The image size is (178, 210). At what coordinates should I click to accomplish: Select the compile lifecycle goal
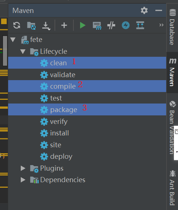pyautogui.click(x=87, y=86)
